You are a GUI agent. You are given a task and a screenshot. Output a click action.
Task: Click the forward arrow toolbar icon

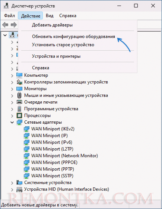click(13, 25)
